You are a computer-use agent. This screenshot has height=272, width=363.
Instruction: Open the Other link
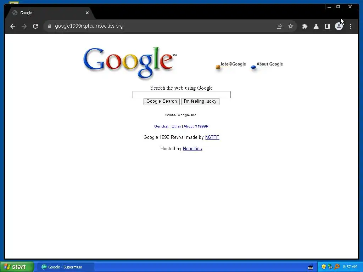coord(176,126)
